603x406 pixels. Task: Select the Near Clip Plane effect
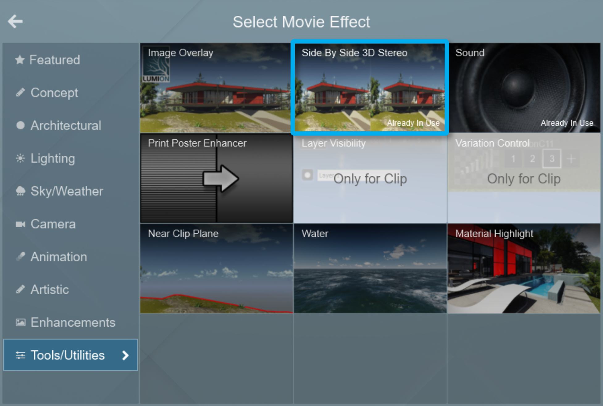pyautogui.click(x=216, y=269)
